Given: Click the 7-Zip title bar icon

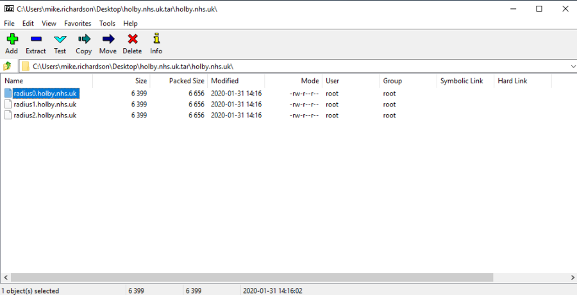Looking at the screenshot, I should [x=8, y=8].
